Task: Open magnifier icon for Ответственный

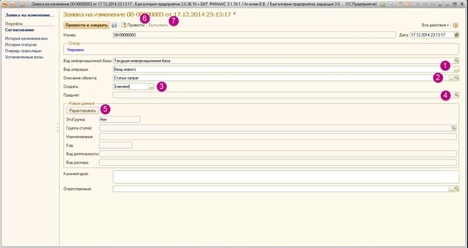Action: (457, 189)
